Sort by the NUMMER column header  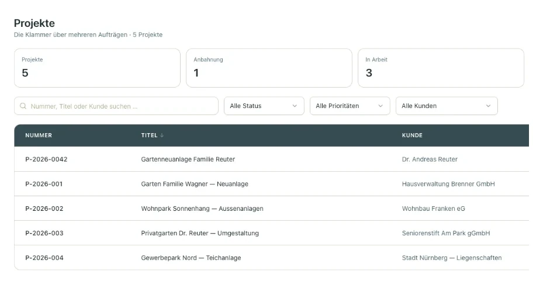[x=39, y=135]
